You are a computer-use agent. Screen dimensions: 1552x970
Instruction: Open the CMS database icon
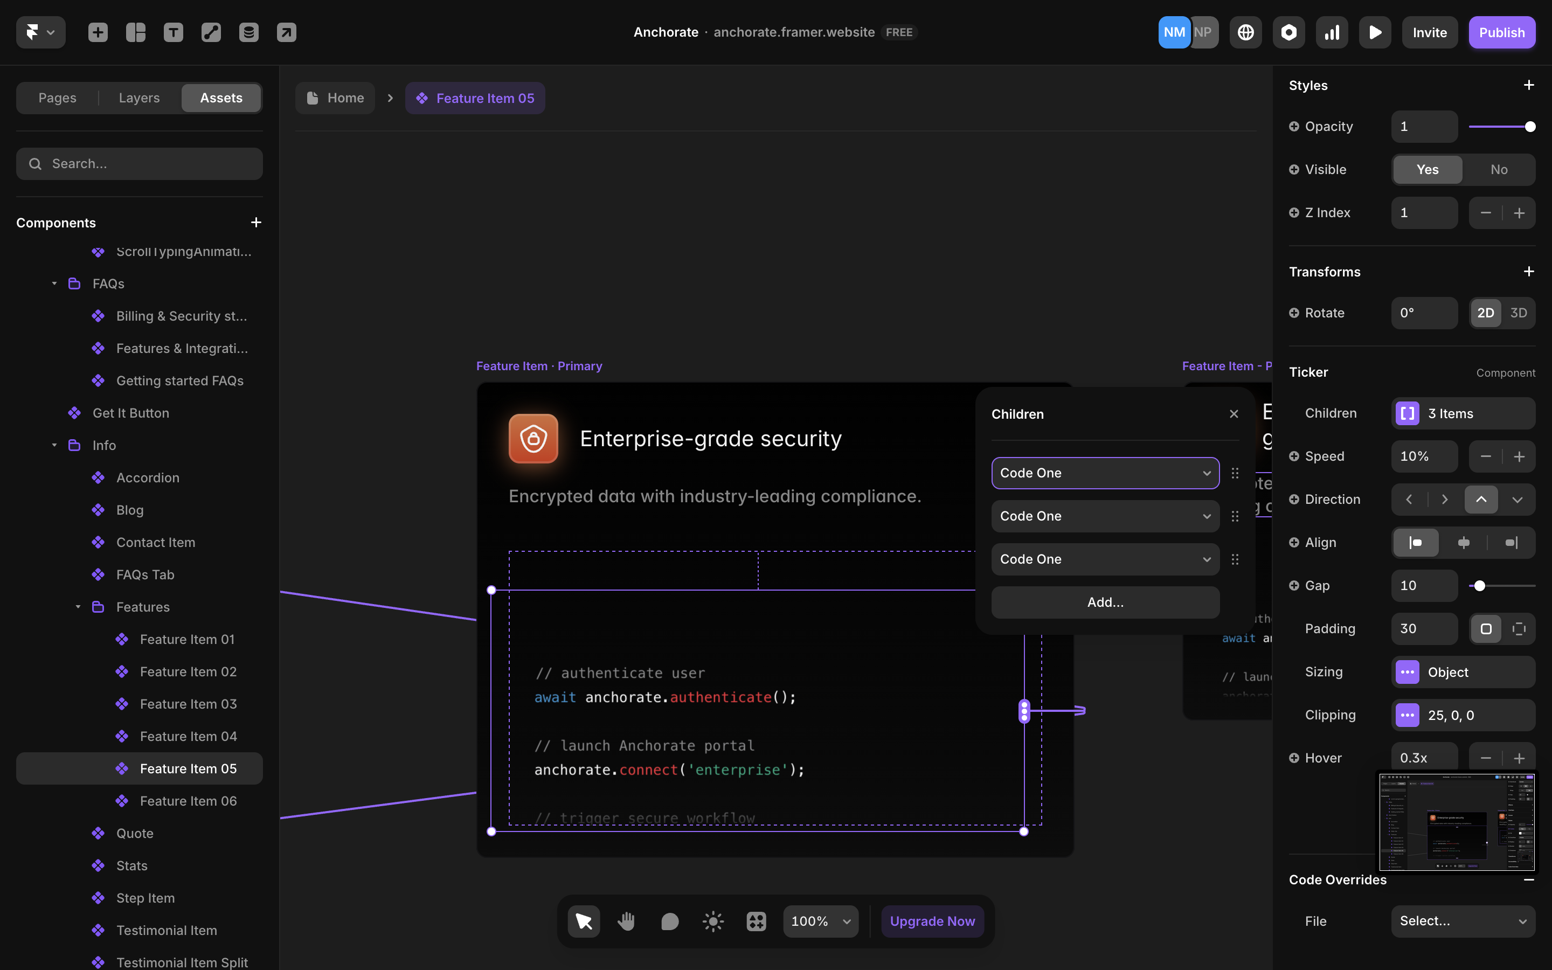tap(249, 32)
